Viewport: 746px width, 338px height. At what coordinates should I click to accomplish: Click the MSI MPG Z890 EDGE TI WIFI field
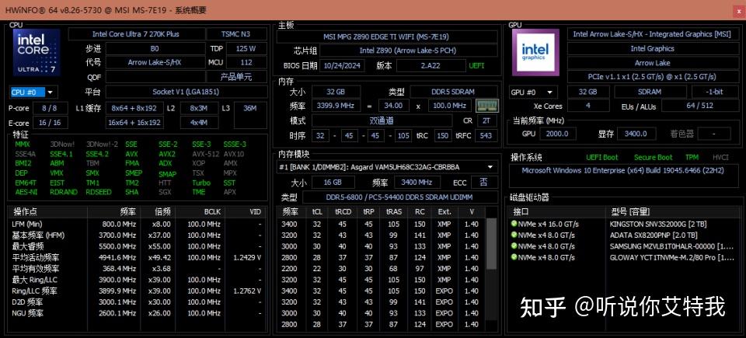coord(386,37)
